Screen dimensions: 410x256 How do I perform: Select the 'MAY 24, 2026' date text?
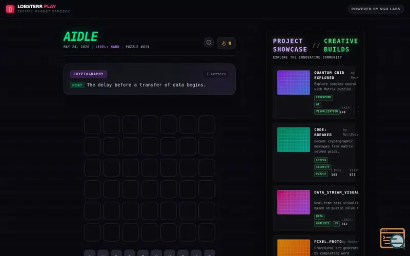click(76, 47)
